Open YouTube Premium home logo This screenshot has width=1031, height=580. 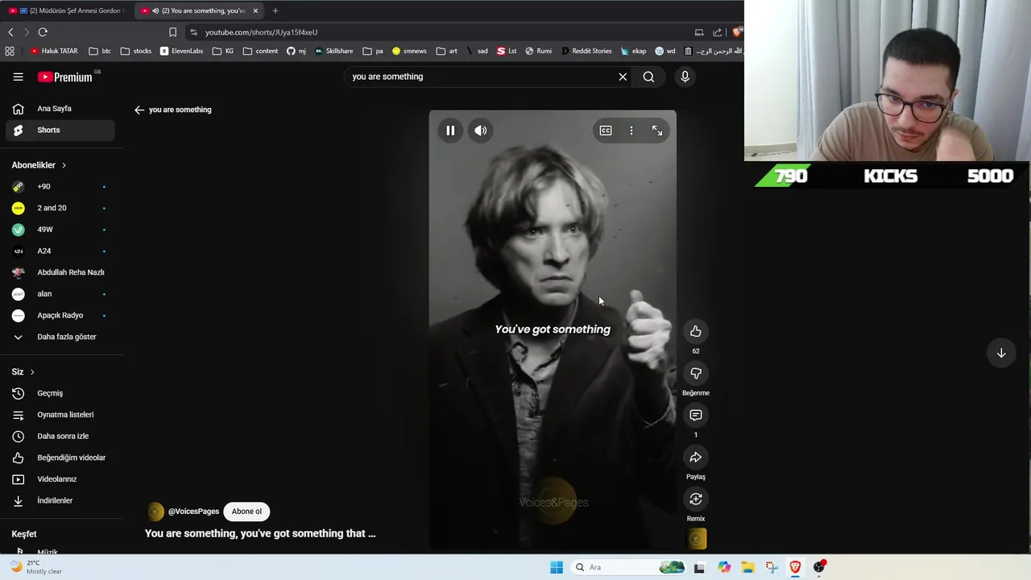click(66, 77)
